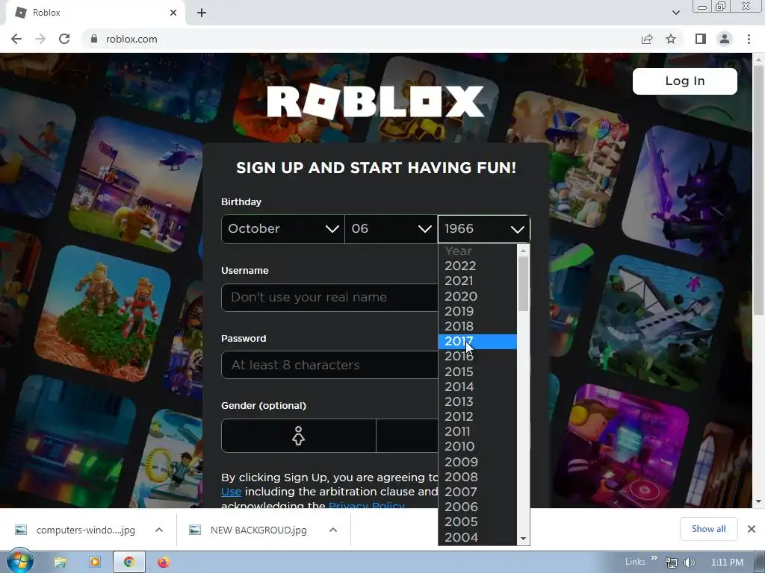
Task: Select year 2008 option
Action: tap(477, 477)
